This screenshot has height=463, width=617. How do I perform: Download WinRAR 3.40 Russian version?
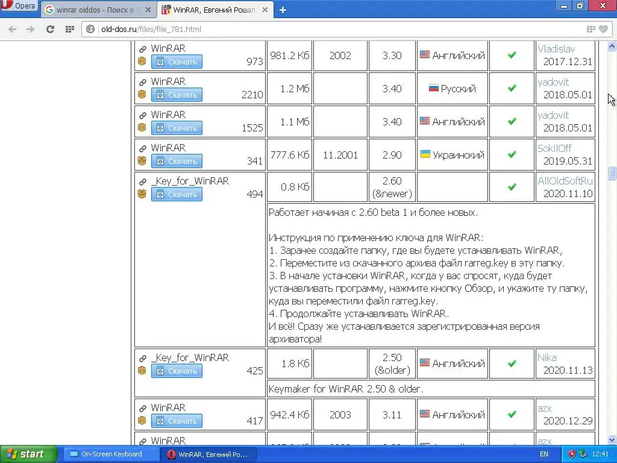tap(177, 95)
